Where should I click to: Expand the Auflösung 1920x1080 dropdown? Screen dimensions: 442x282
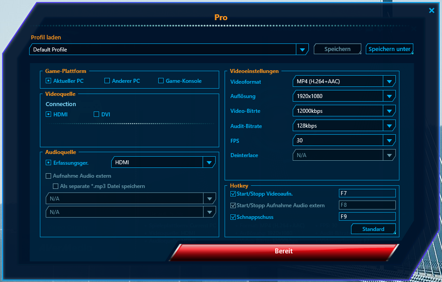pyautogui.click(x=344, y=96)
